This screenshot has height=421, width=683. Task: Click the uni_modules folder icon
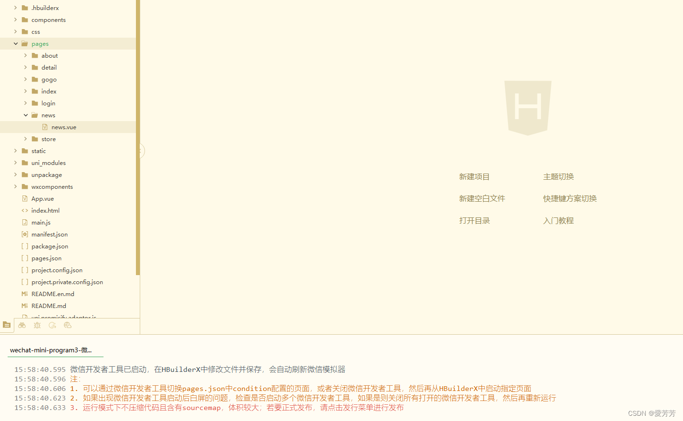point(25,163)
